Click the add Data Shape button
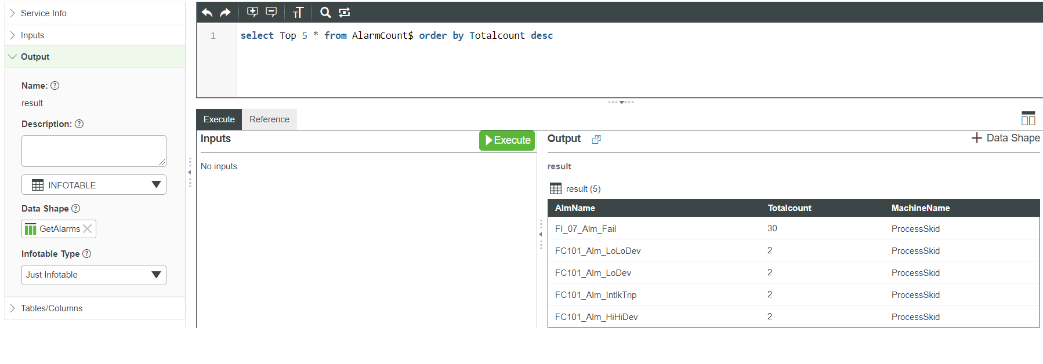The image size is (1043, 364). pyautogui.click(x=1005, y=138)
